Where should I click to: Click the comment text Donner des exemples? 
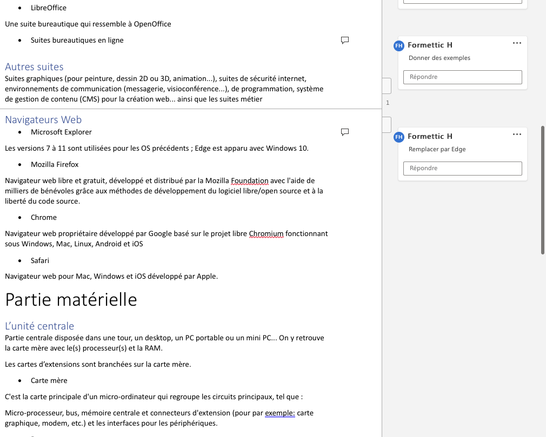coord(439,58)
